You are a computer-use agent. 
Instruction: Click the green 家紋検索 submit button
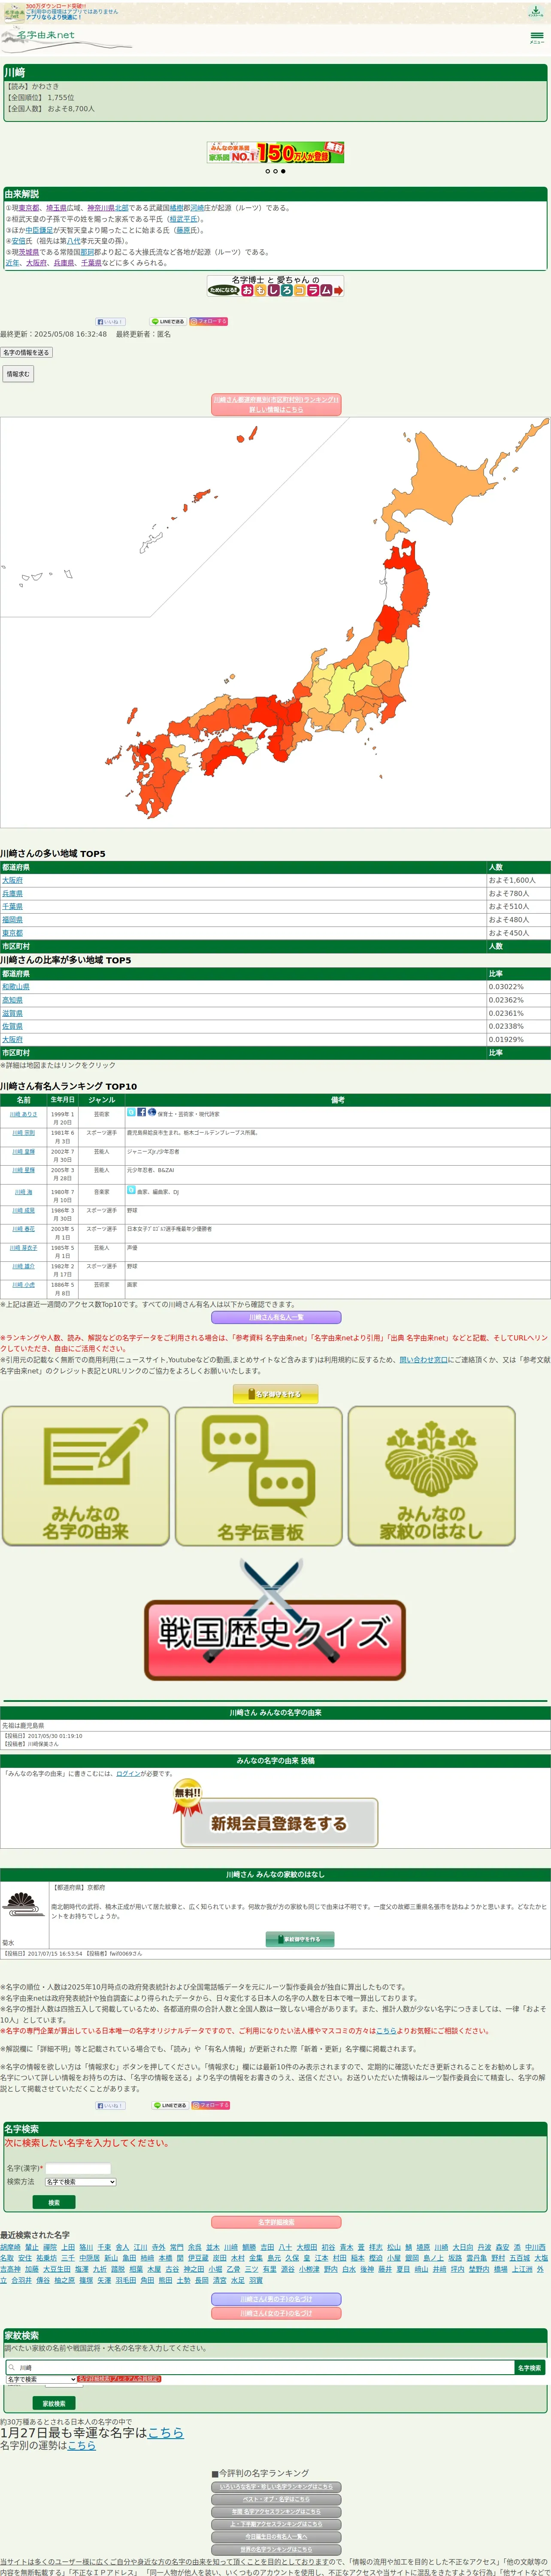coord(54,2403)
